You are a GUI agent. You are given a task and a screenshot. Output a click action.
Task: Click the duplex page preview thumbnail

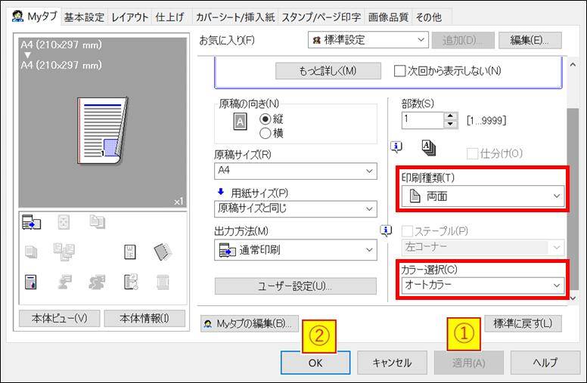point(103,131)
